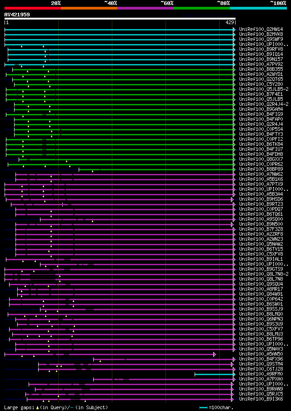Select the UniRef100_Q8L7N8-2 label

264,274
